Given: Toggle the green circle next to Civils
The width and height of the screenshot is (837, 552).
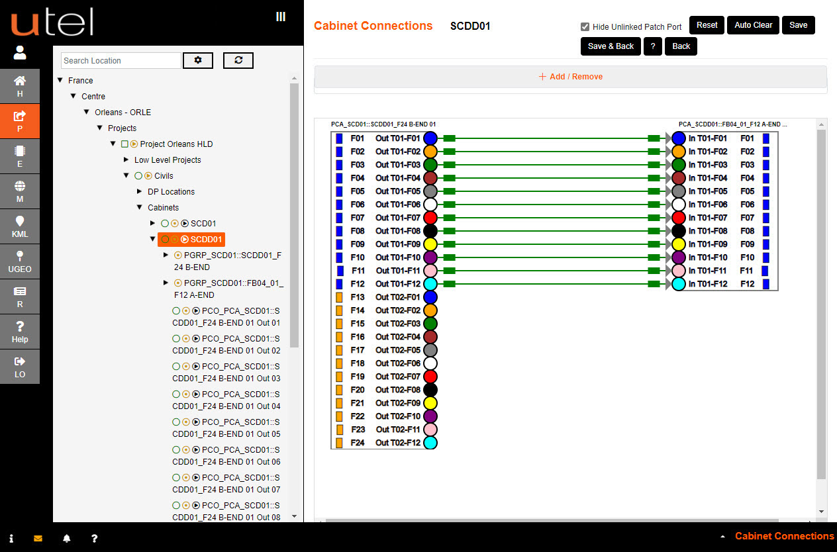Looking at the screenshot, I should pyautogui.click(x=138, y=176).
